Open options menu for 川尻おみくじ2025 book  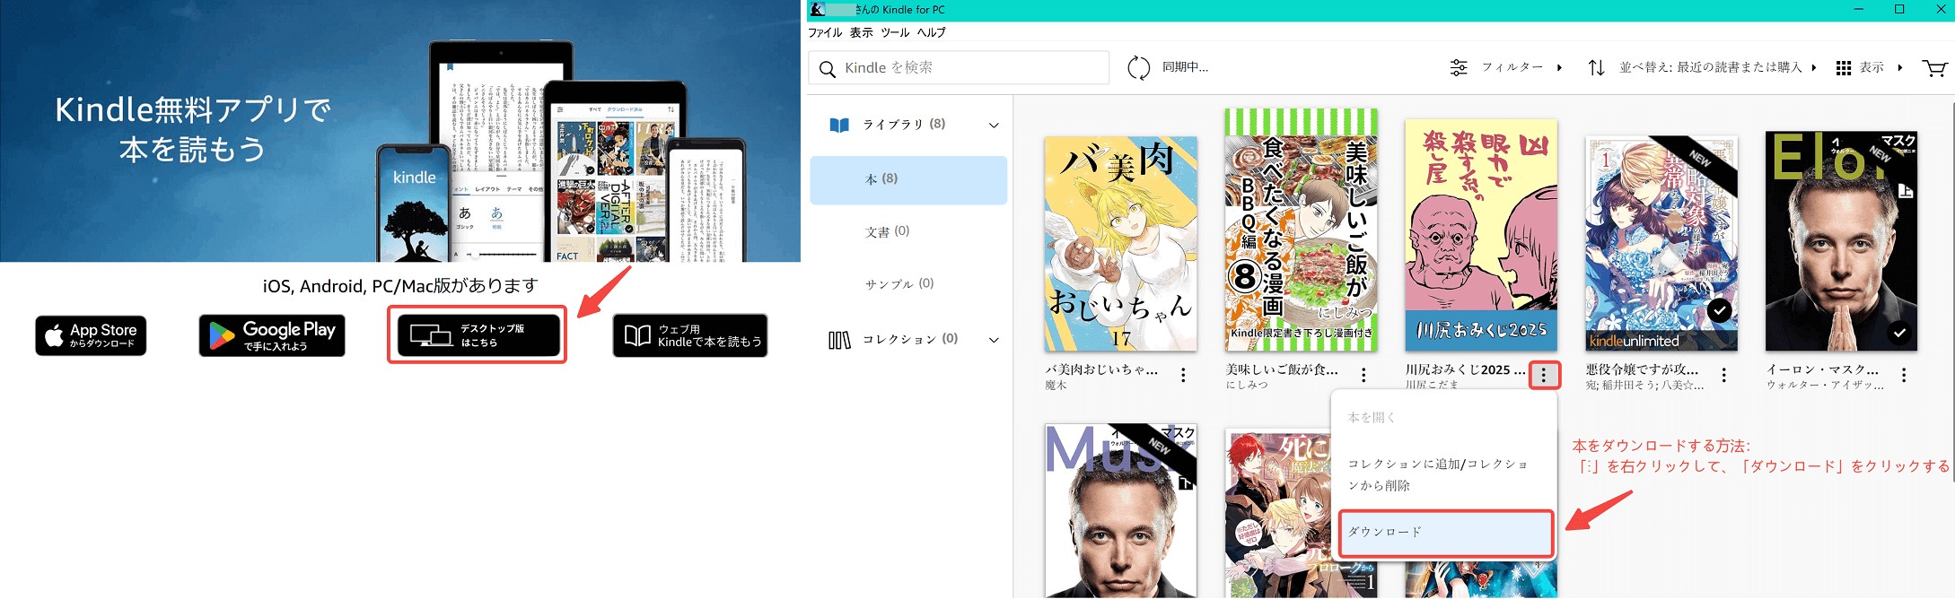1544,376
